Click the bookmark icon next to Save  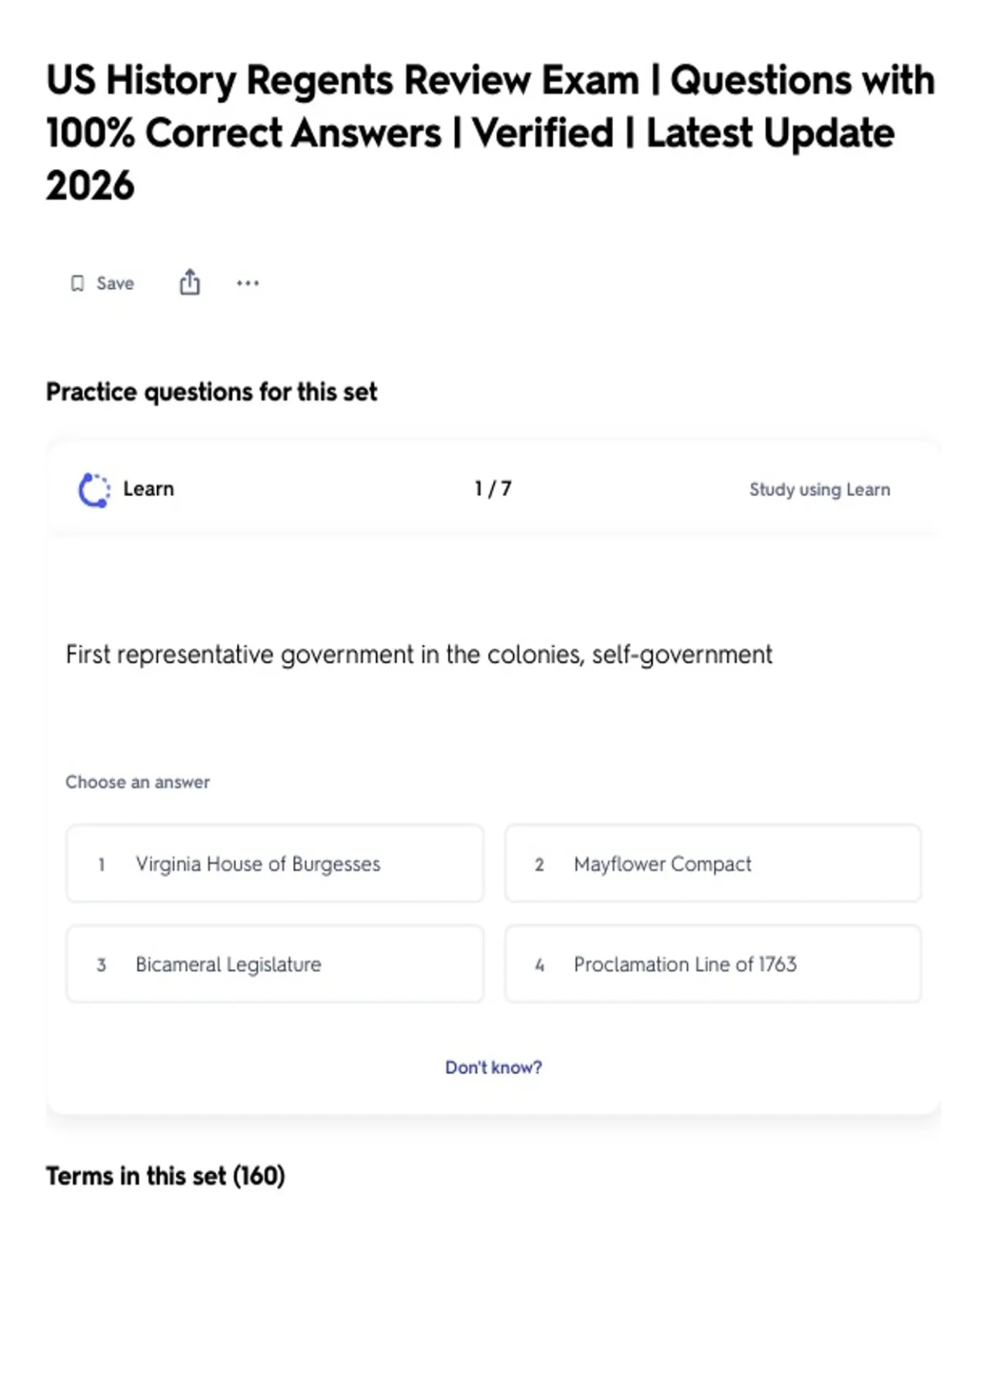[x=77, y=283]
